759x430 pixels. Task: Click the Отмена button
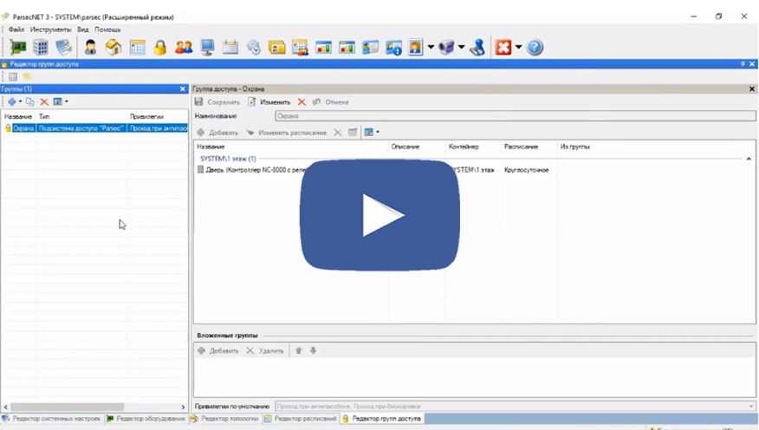(x=331, y=102)
